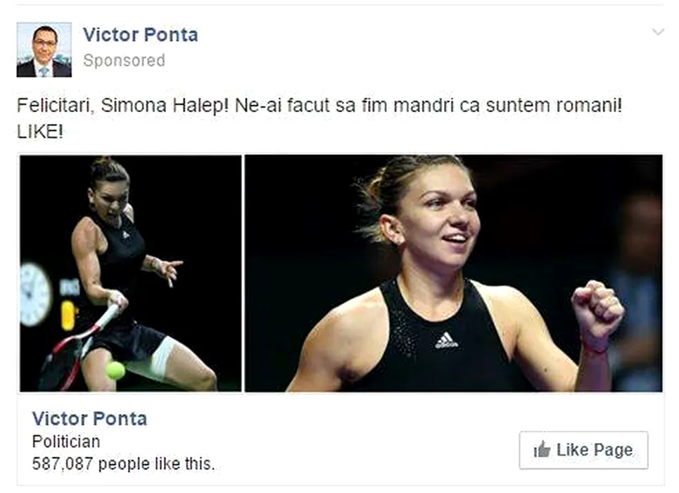Expand the post options chevron

[x=658, y=32]
